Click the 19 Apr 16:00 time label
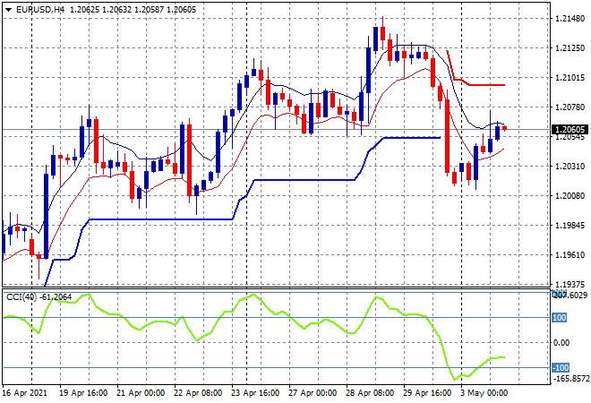This screenshot has height=403, width=591. click(83, 393)
